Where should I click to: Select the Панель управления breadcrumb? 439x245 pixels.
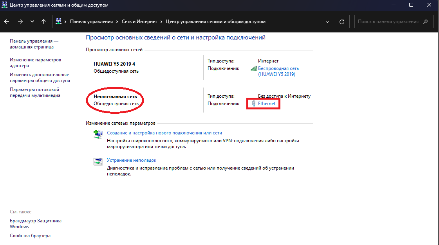point(91,22)
